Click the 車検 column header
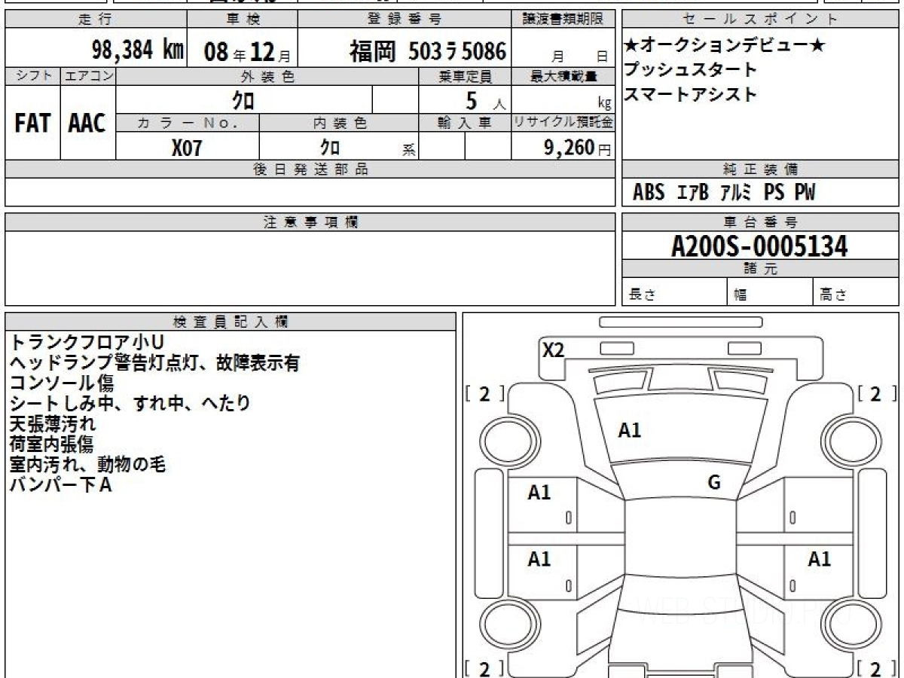 point(243,20)
